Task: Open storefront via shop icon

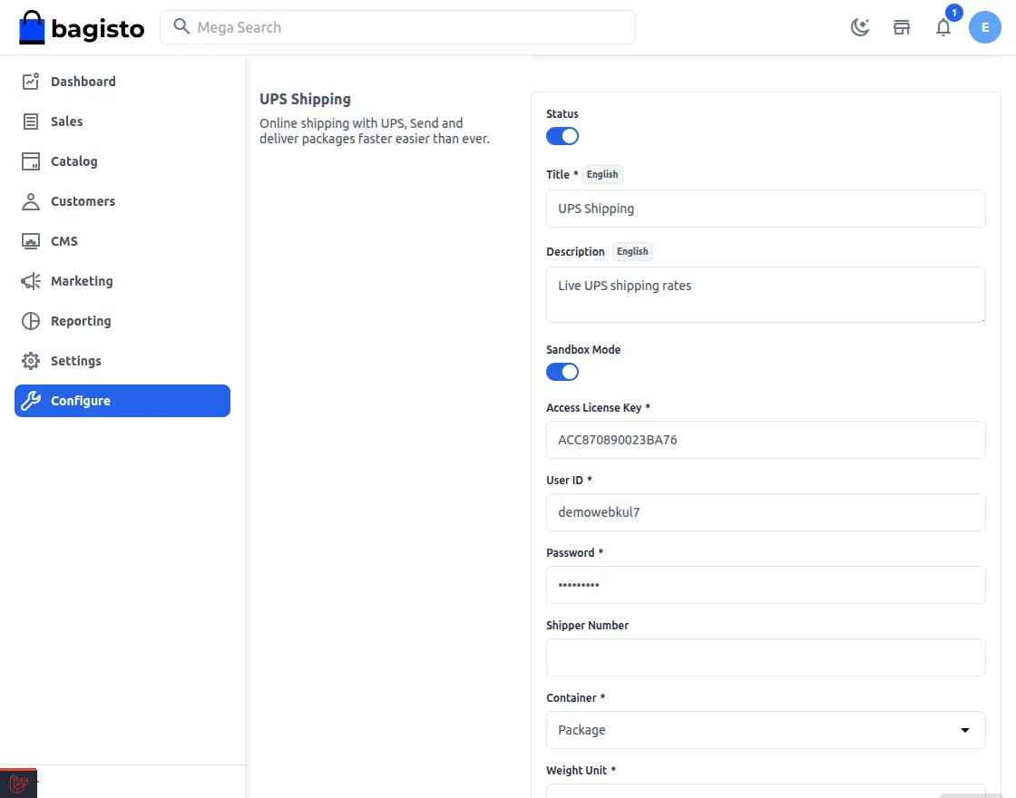Action: 902,27
